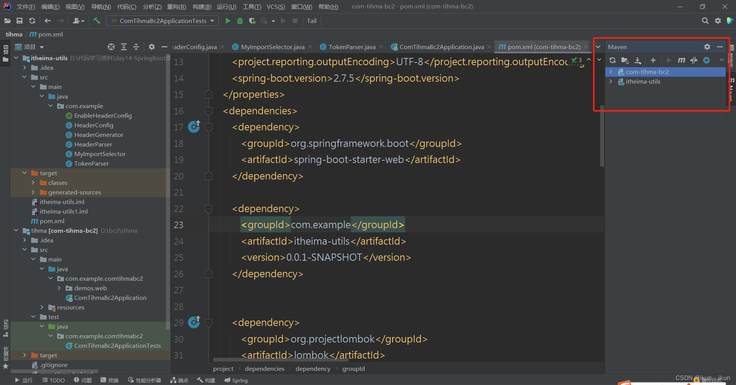Click the Tail button in the toolbar

coord(312,21)
